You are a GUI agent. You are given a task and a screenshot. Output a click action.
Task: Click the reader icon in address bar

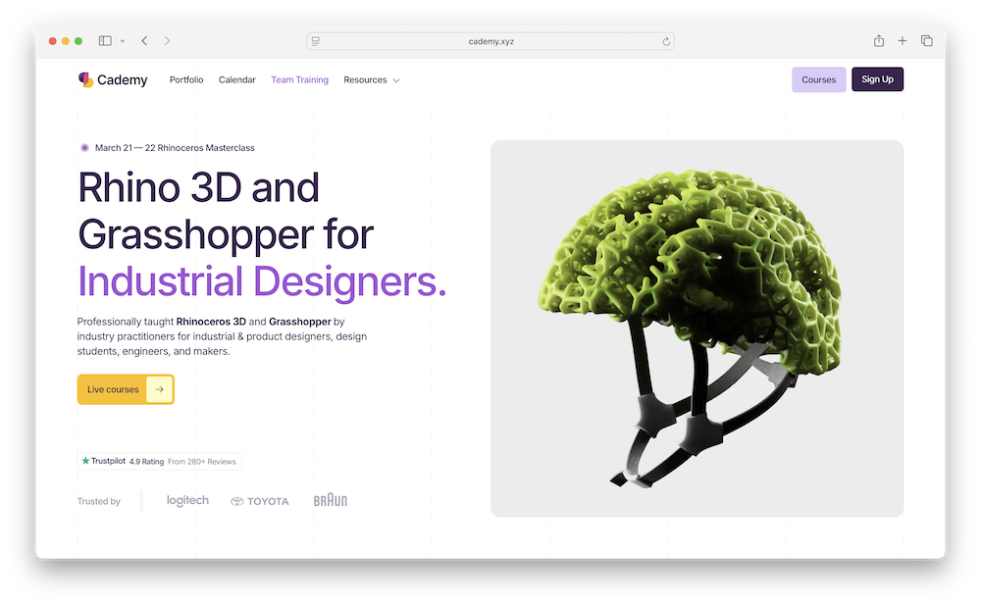316,41
